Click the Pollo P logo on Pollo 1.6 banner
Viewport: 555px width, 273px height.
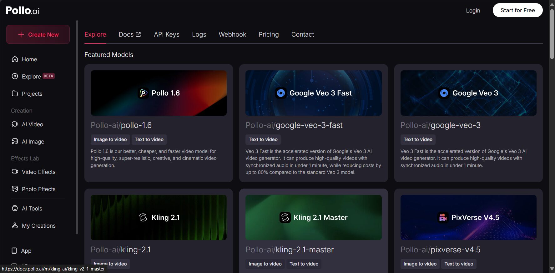143,93
